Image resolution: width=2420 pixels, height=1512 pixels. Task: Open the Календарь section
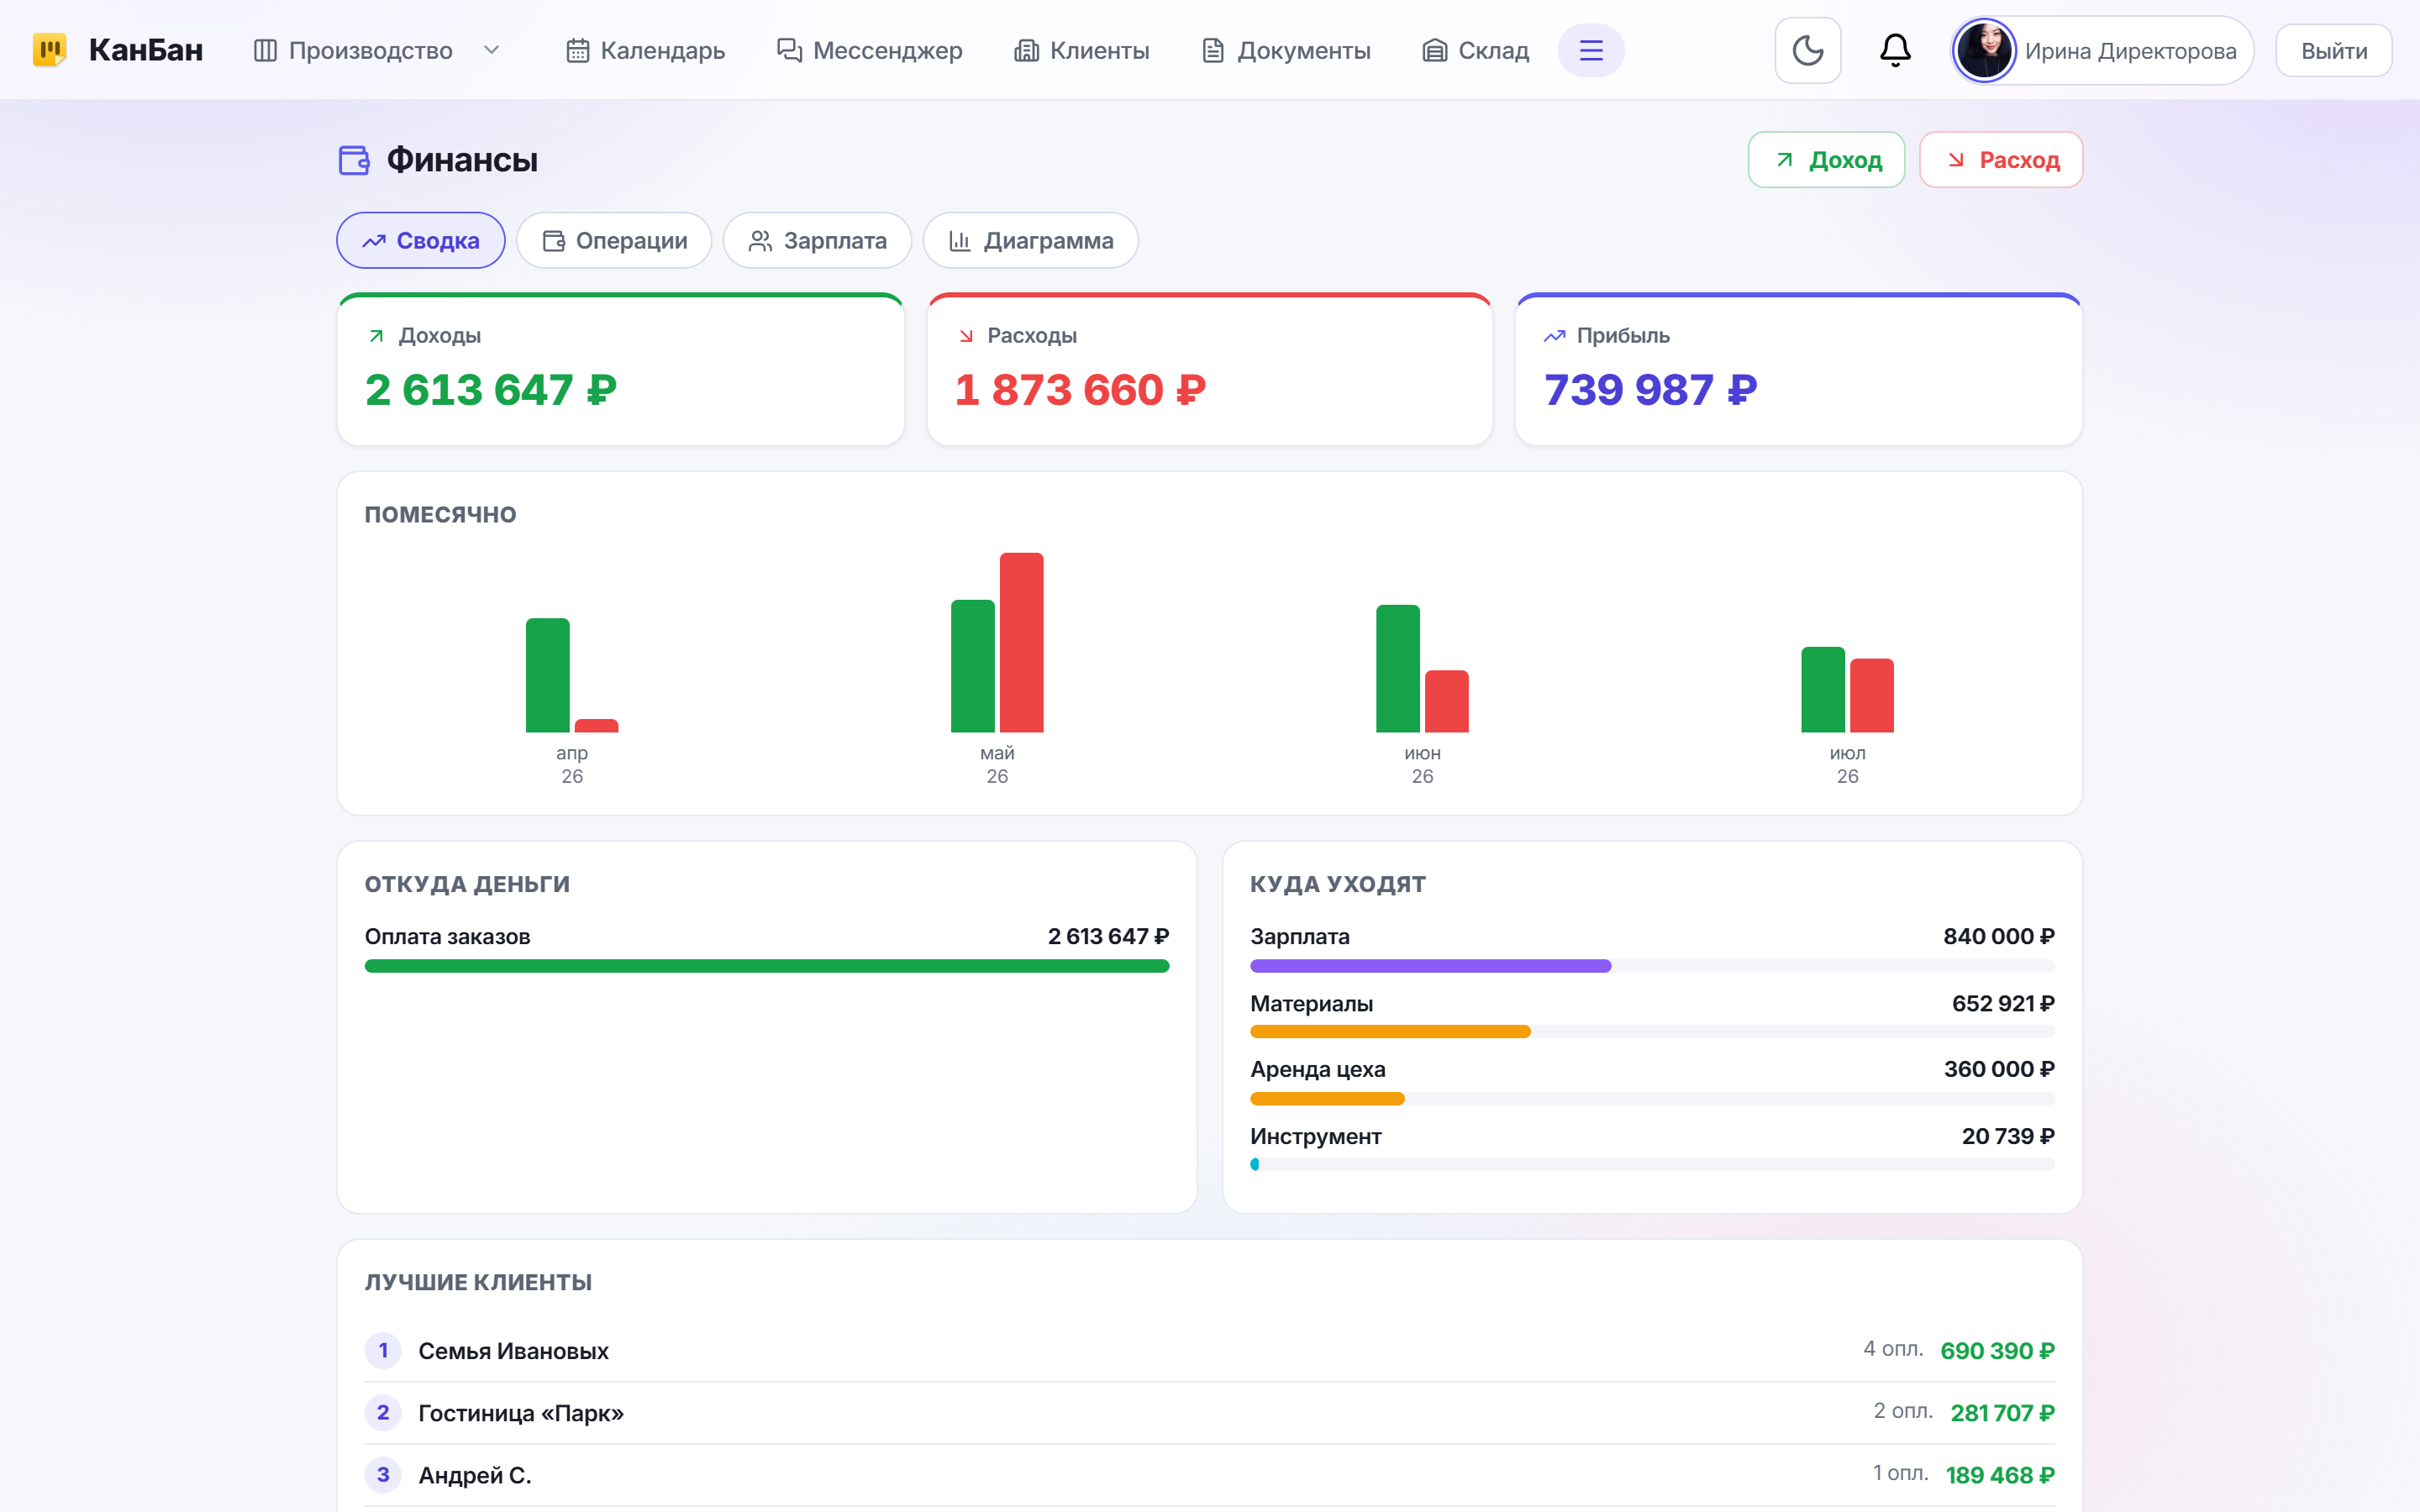[645, 50]
